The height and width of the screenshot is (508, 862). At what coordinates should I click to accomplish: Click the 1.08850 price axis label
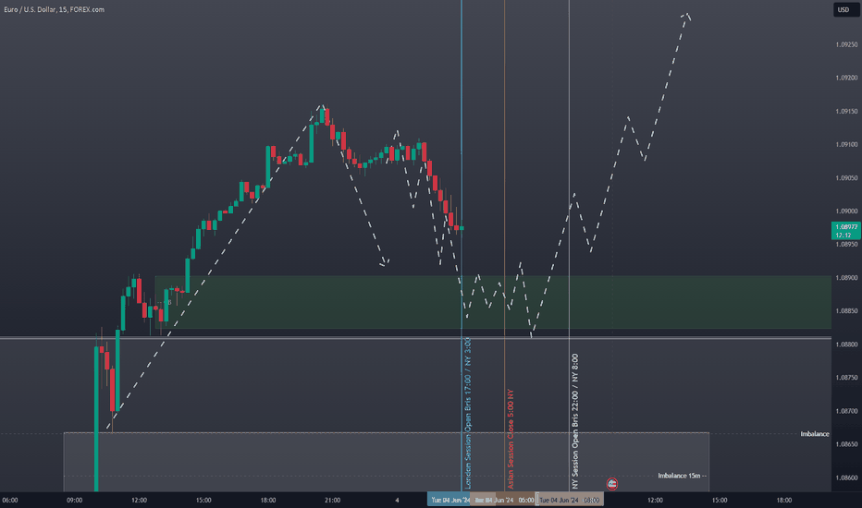846,311
